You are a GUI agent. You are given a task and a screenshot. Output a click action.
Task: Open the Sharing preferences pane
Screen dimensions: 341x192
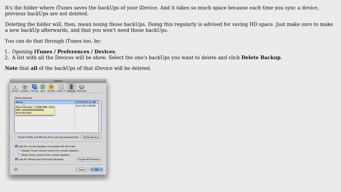click(34, 88)
